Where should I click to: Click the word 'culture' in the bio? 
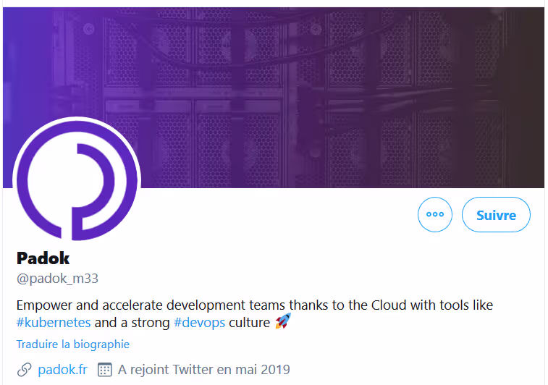[x=250, y=322]
